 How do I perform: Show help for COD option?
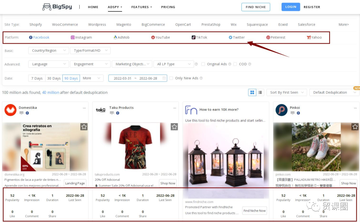pyautogui.click(x=250, y=64)
